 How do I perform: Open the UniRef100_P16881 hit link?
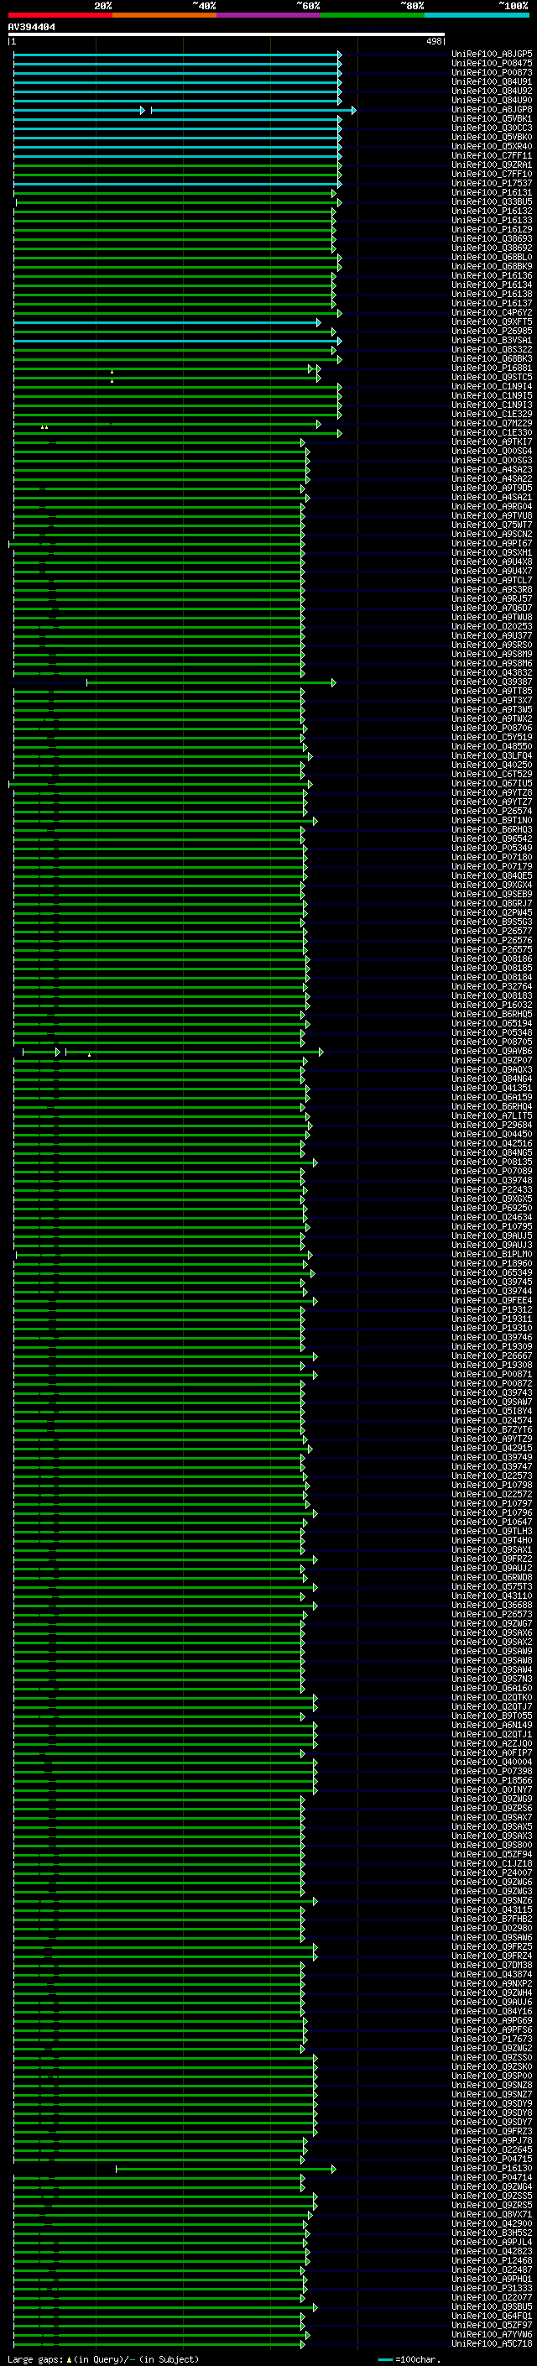pyautogui.click(x=492, y=368)
